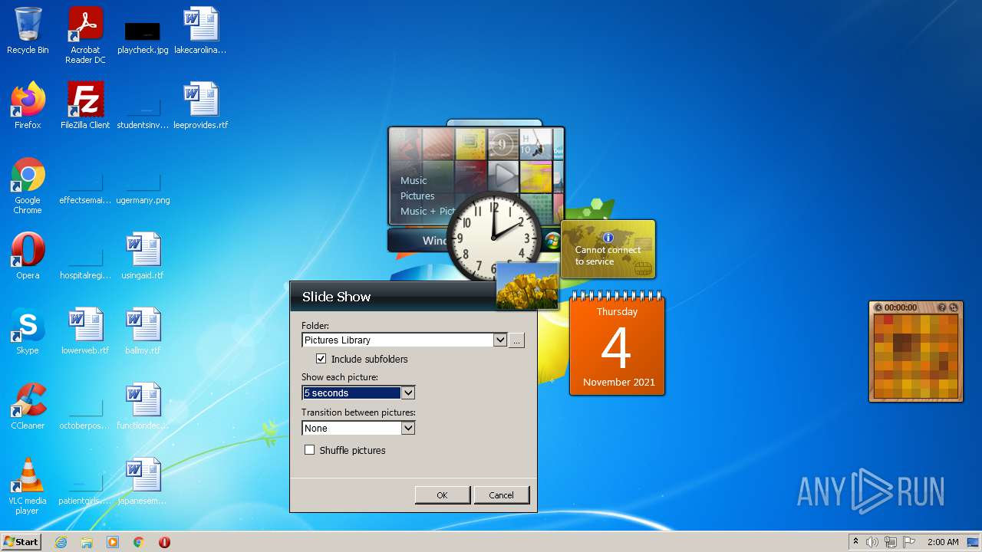The width and height of the screenshot is (982, 552).
Task: Click the picture puzzle solution help icon
Action: 942,307
